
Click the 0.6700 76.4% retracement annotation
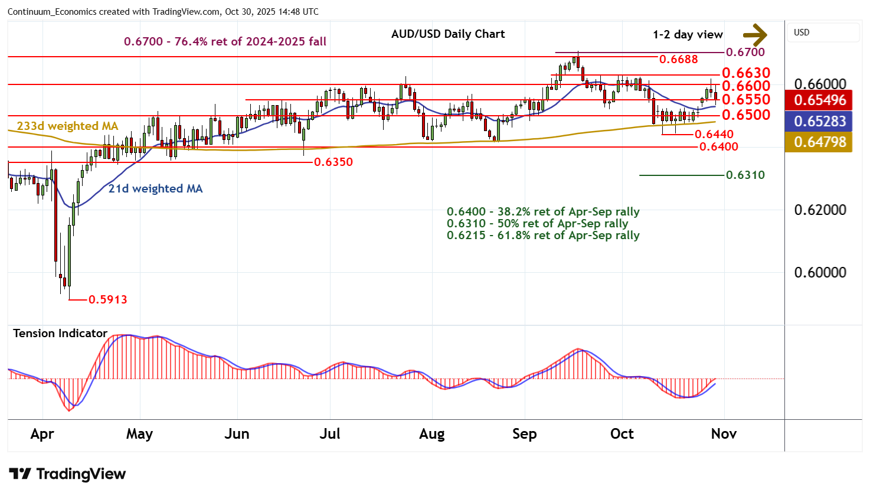coord(225,41)
